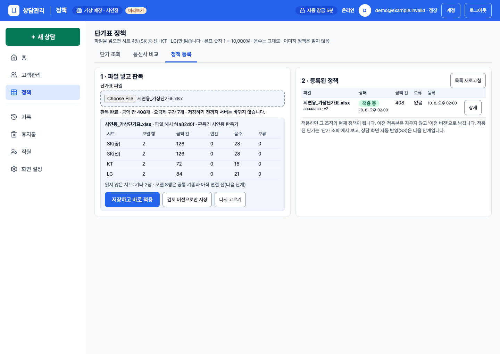This screenshot has width=500, height=354.
Task: Click the 단가표 정책 page heading
Action: (110, 33)
